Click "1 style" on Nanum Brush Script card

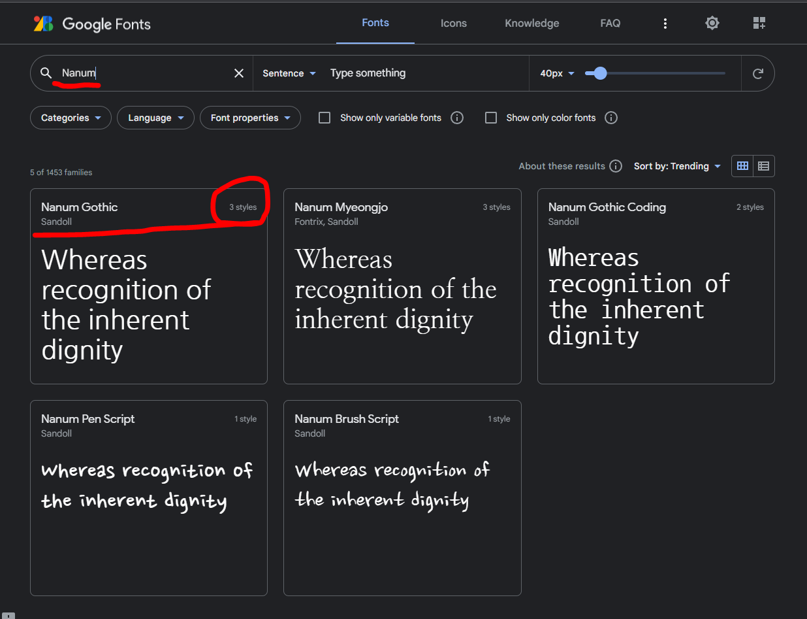click(x=499, y=419)
